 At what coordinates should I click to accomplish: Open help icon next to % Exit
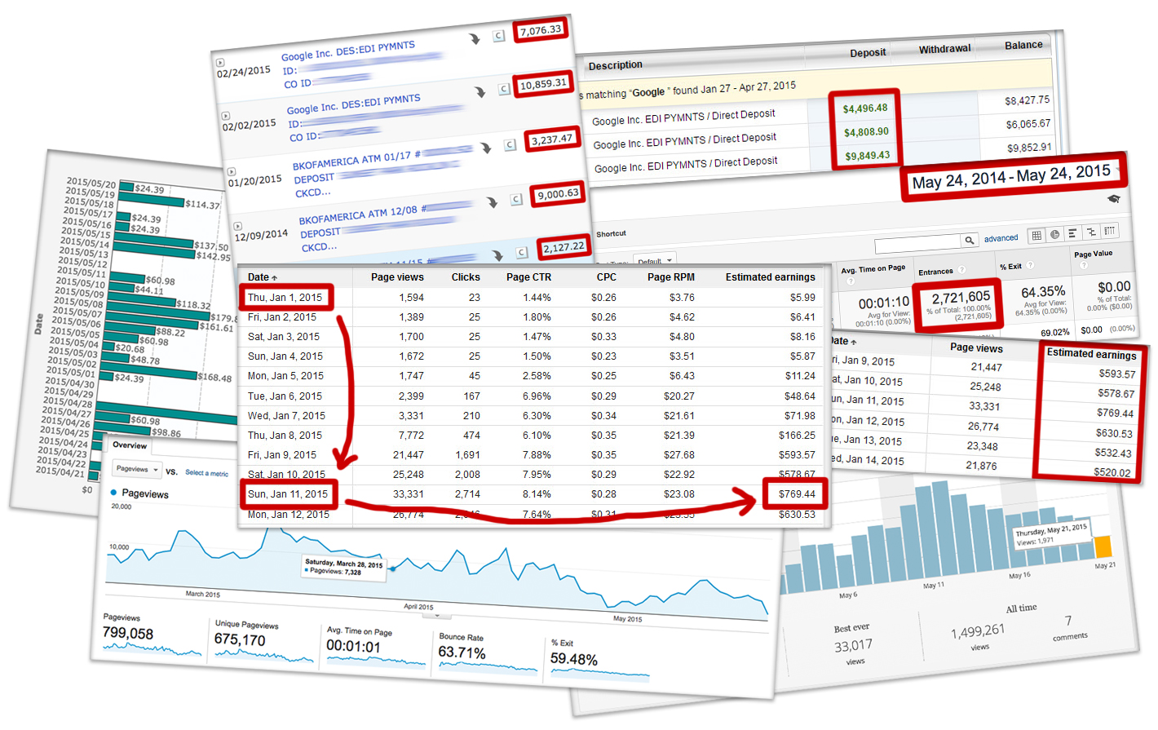[x=1030, y=265]
